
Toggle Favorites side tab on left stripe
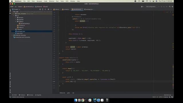click(10, 84)
